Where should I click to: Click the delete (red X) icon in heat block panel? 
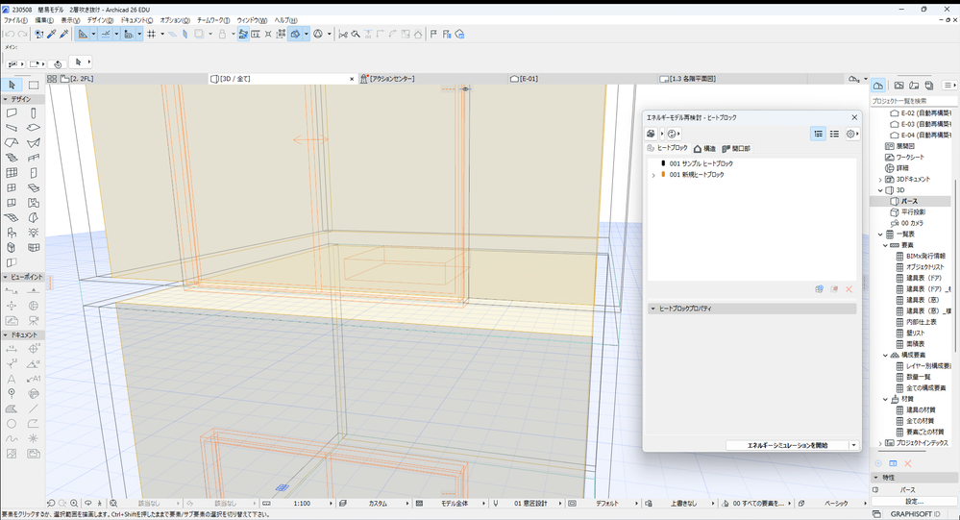click(849, 288)
